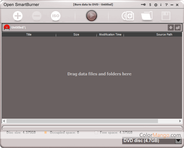The image size is (184, 148).
Task: Click the return-arrow up-level button
Action: tap(177, 28)
